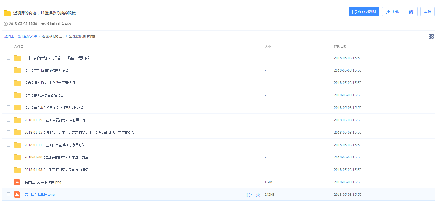Click the 返回上一级 link

point(13,36)
